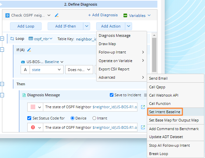This screenshot has width=205, height=158.
Task: Click the red alert status icon
Action: click(x=33, y=127)
